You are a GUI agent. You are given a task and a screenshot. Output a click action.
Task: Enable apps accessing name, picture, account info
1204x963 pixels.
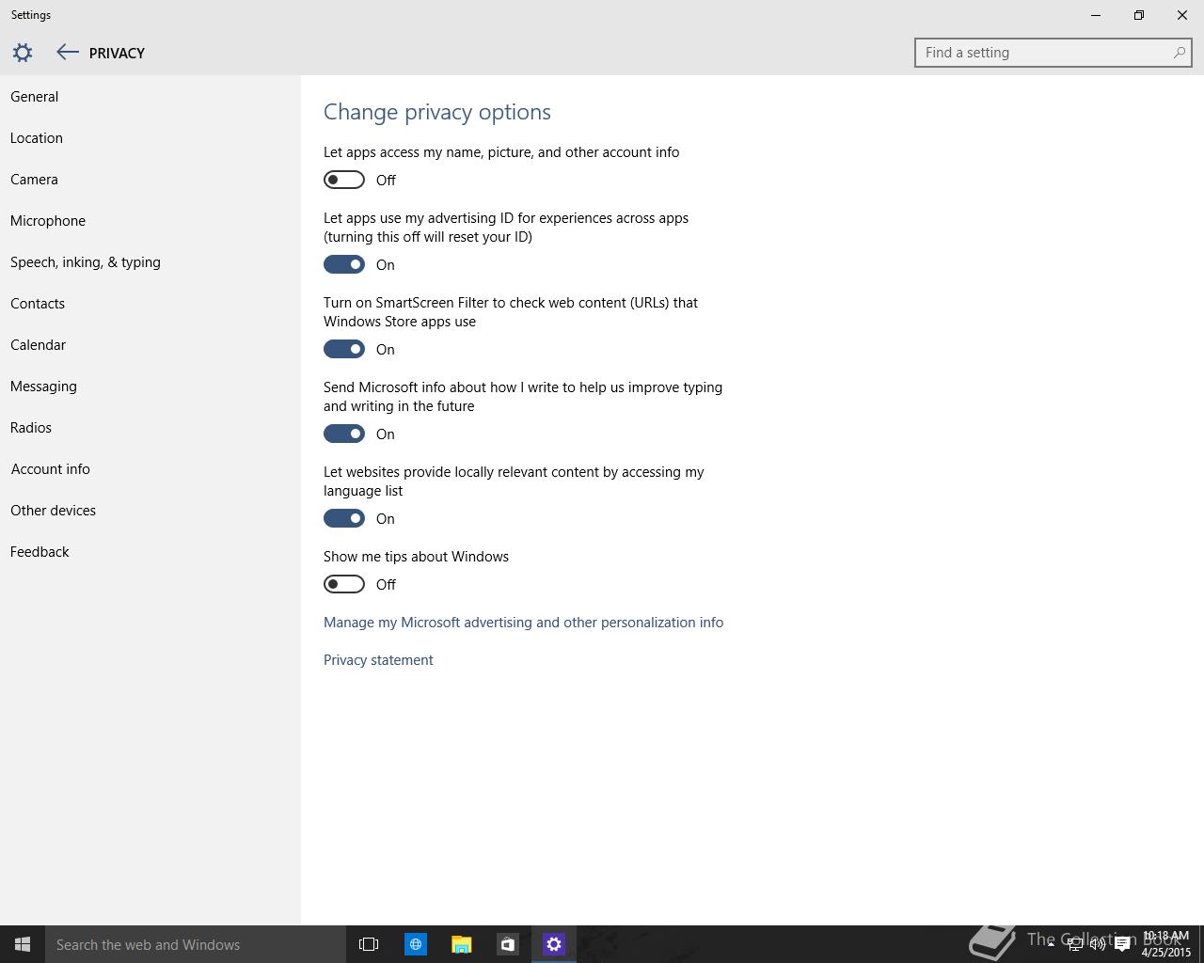coord(344,180)
